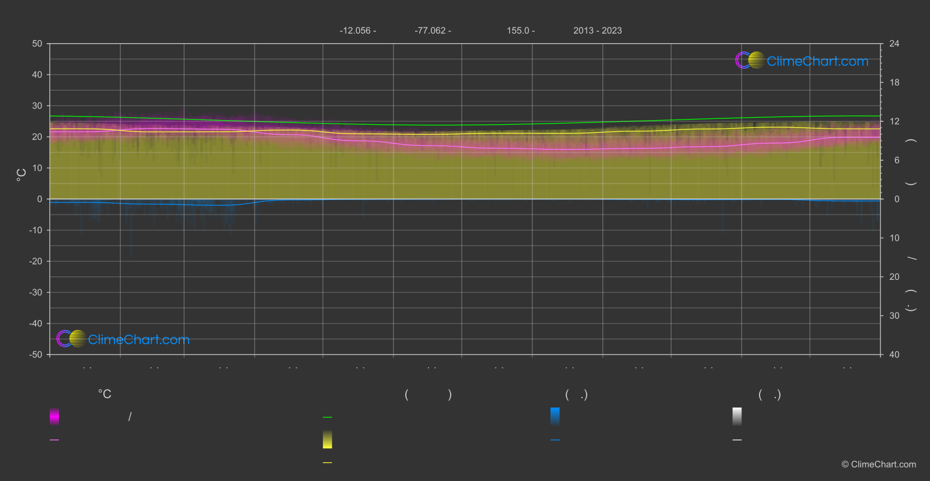The width and height of the screenshot is (930, 481).
Task: Click the ClimeChart logo icon at top right
Action: [x=750, y=60]
